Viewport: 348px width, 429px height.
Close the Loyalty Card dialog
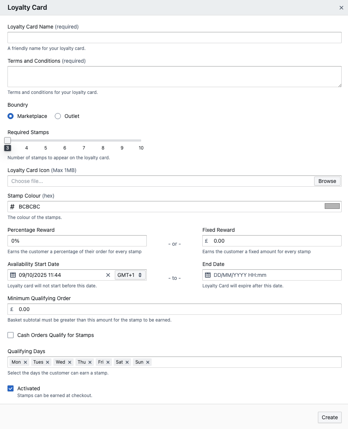341,8
